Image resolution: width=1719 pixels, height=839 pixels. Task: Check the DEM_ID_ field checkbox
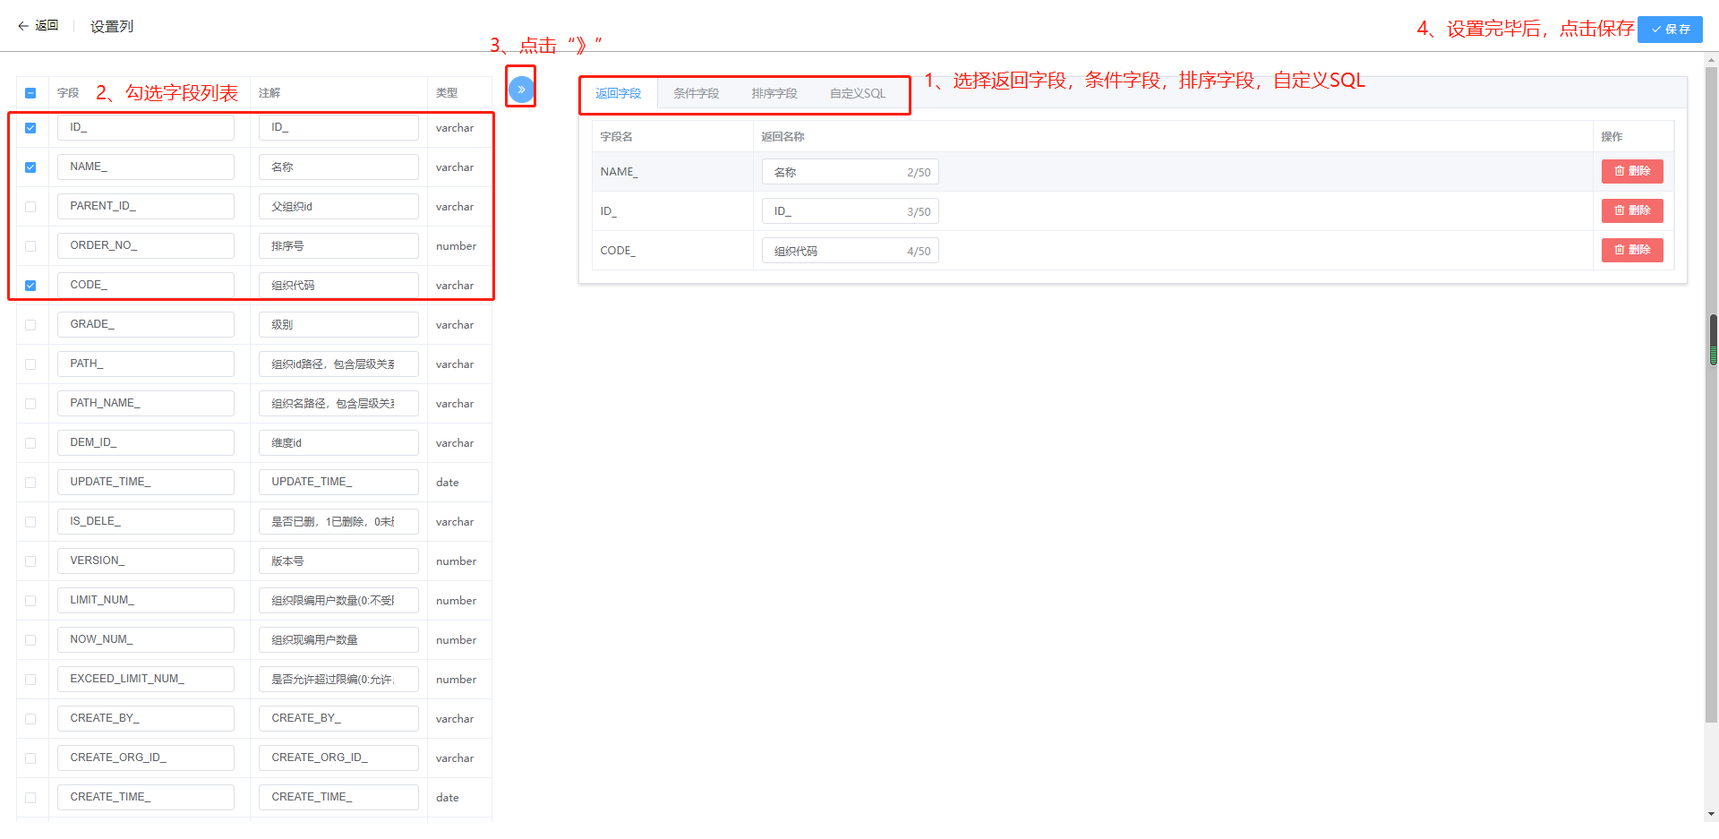click(x=30, y=443)
